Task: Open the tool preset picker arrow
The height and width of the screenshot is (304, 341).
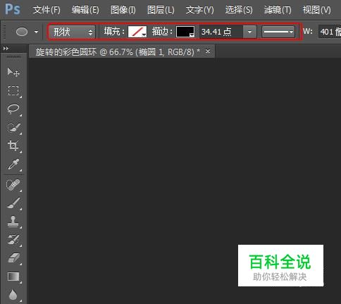Action: pyautogui.click(x=36, y=32)
